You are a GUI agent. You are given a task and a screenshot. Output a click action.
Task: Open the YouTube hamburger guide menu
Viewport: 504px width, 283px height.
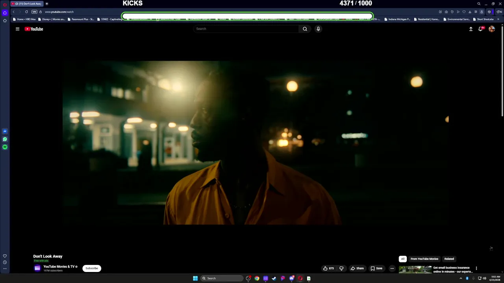17,29
